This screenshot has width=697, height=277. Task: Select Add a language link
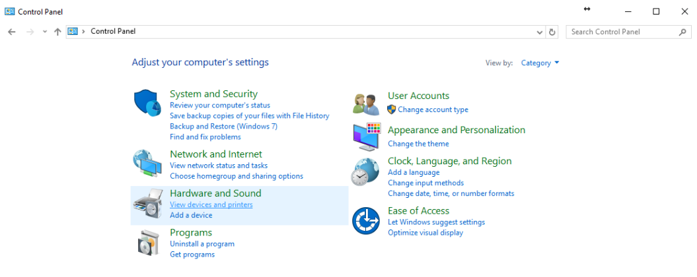[414, 172]
